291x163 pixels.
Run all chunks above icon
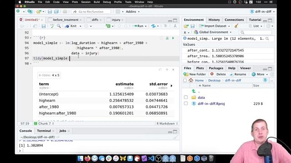(x=167, y=38)
